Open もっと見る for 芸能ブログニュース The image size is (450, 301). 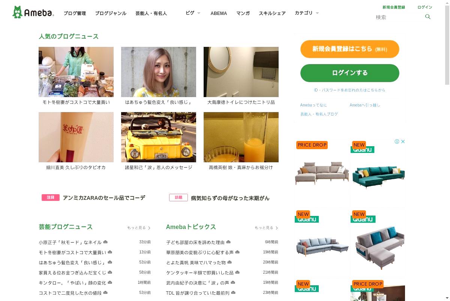point(139,228)
